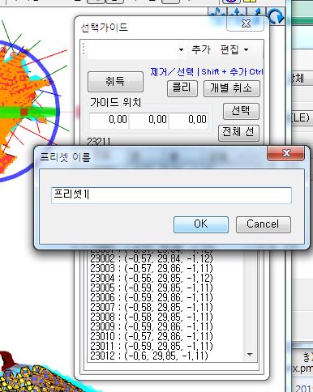
Task: Click the preset name text field
Action: tap(171, 195)
